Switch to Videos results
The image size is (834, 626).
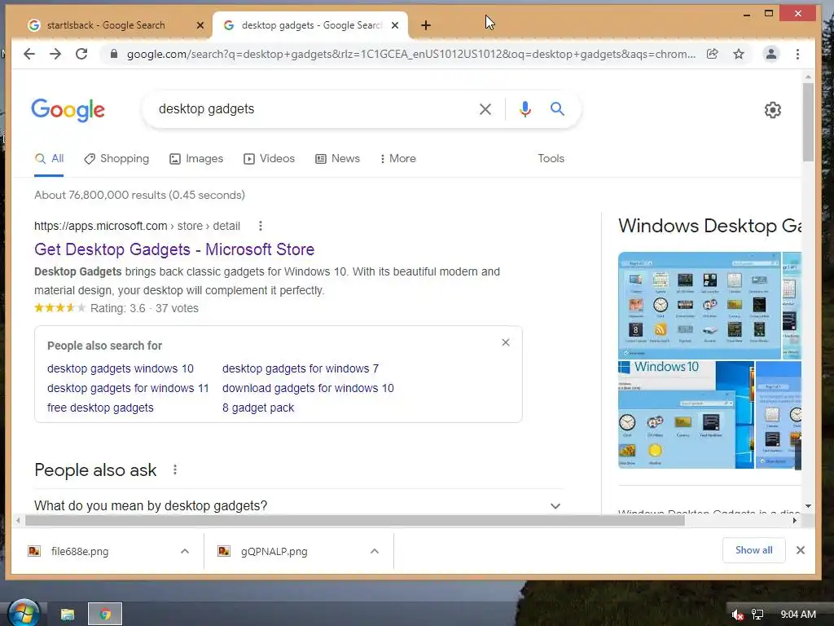(x=269, y=159)
